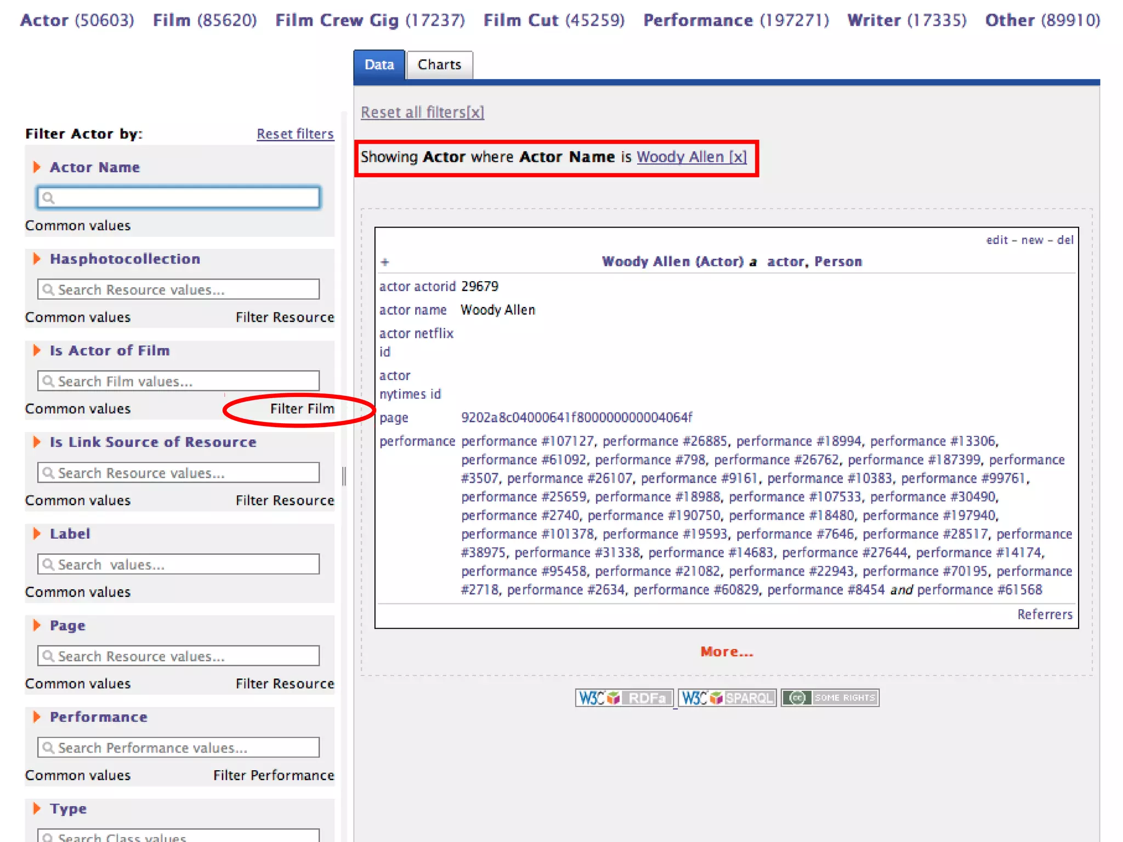1123x842 pixels.
Task: Click the W3C SPARQL badge icon
Action: 727,698
